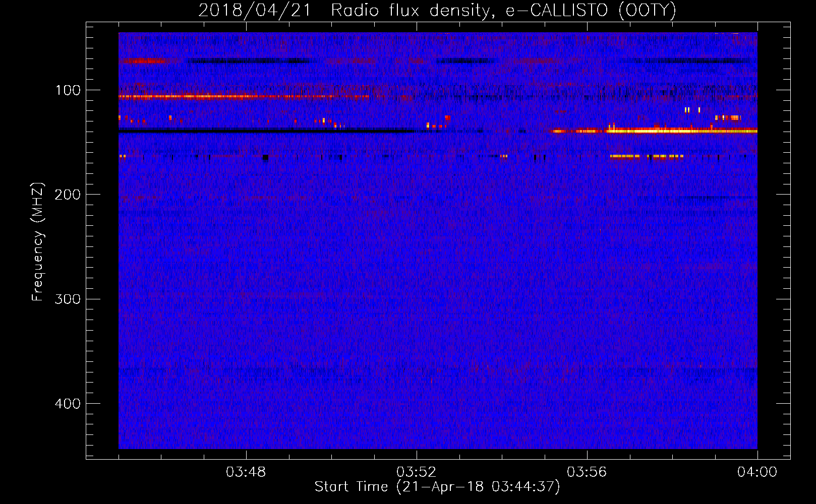Click the dark black band near 140 MHz

pyautogui.click(x=267, y=131)
